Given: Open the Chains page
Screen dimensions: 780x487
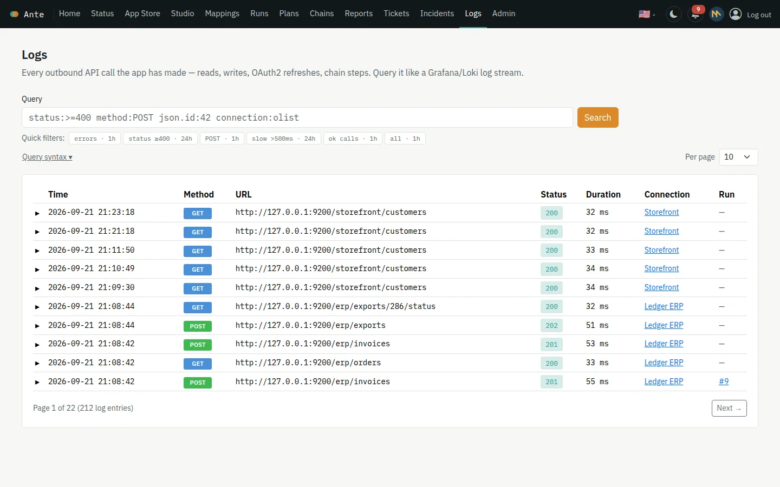Looking at the screenshot, I should pos(322,14).
